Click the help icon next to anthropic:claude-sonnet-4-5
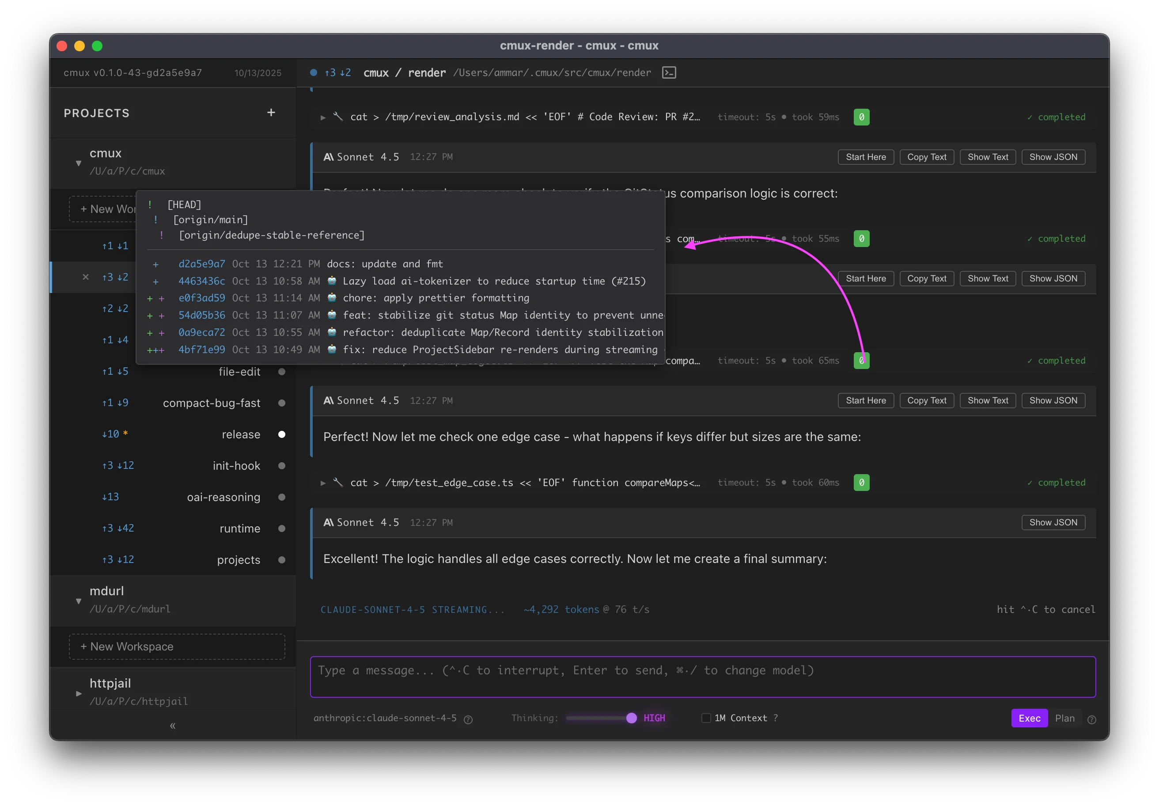 point(468,719)
